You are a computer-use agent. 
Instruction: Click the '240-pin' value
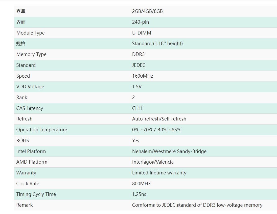click(141, 22)
